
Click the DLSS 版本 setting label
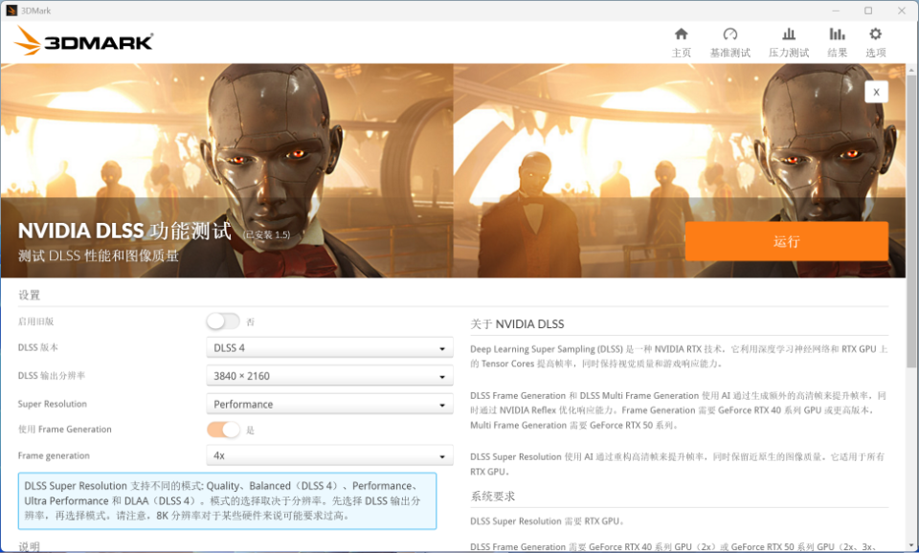38,347
